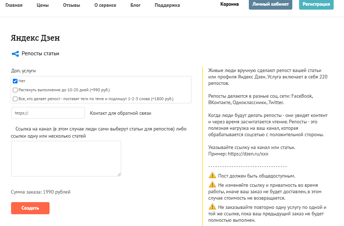This screenshot has height=226, width=344.
Task: Click the Указывайте ссылку на канал или статьи text
Action: pos(252,148)
